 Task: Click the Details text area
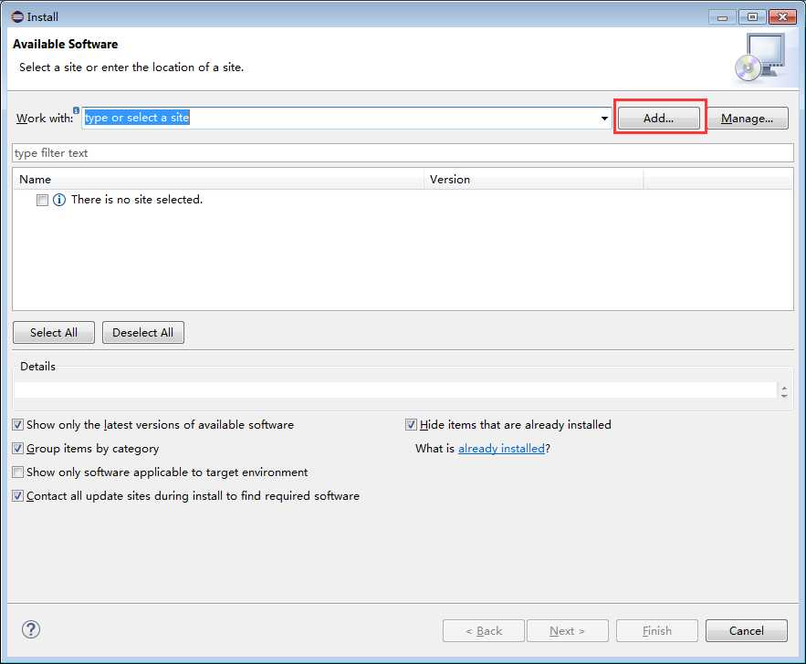[394, 390]
